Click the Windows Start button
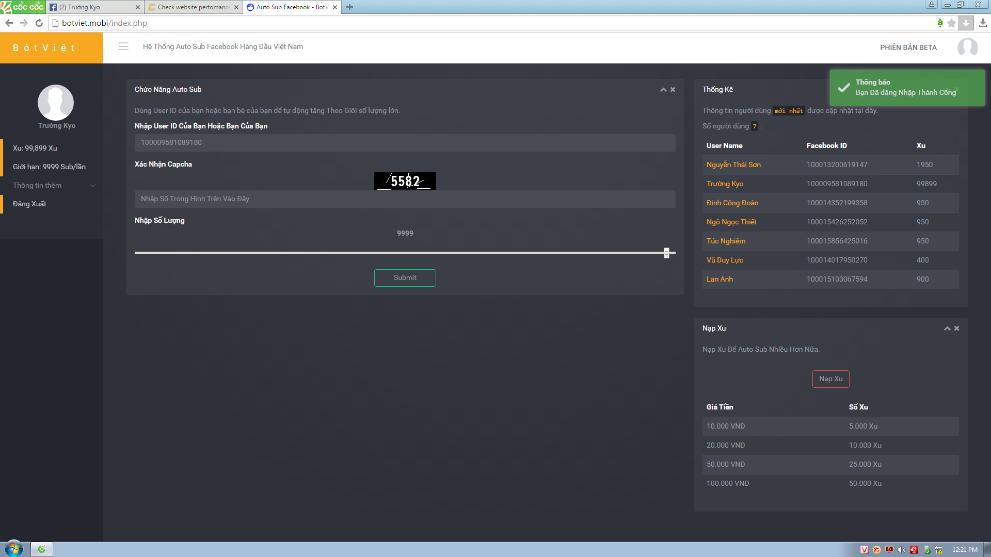This screenshot has height=557, width=991. pos(14,549)
